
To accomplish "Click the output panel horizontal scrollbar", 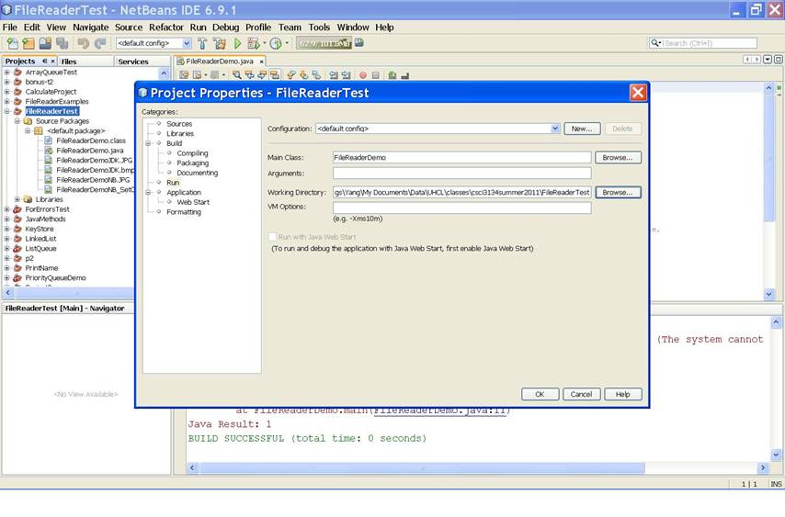I will [422, 468].
